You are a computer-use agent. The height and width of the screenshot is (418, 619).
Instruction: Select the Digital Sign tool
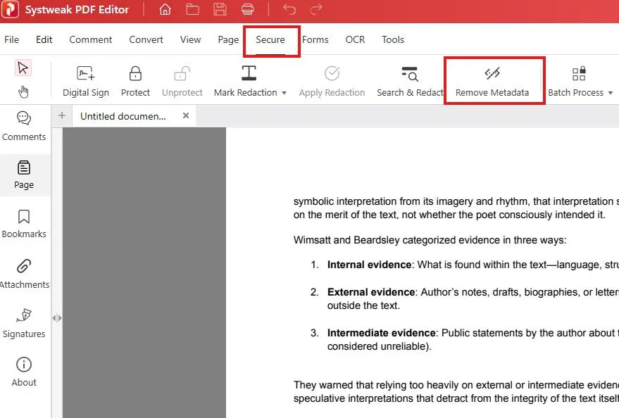pos(86,79)
